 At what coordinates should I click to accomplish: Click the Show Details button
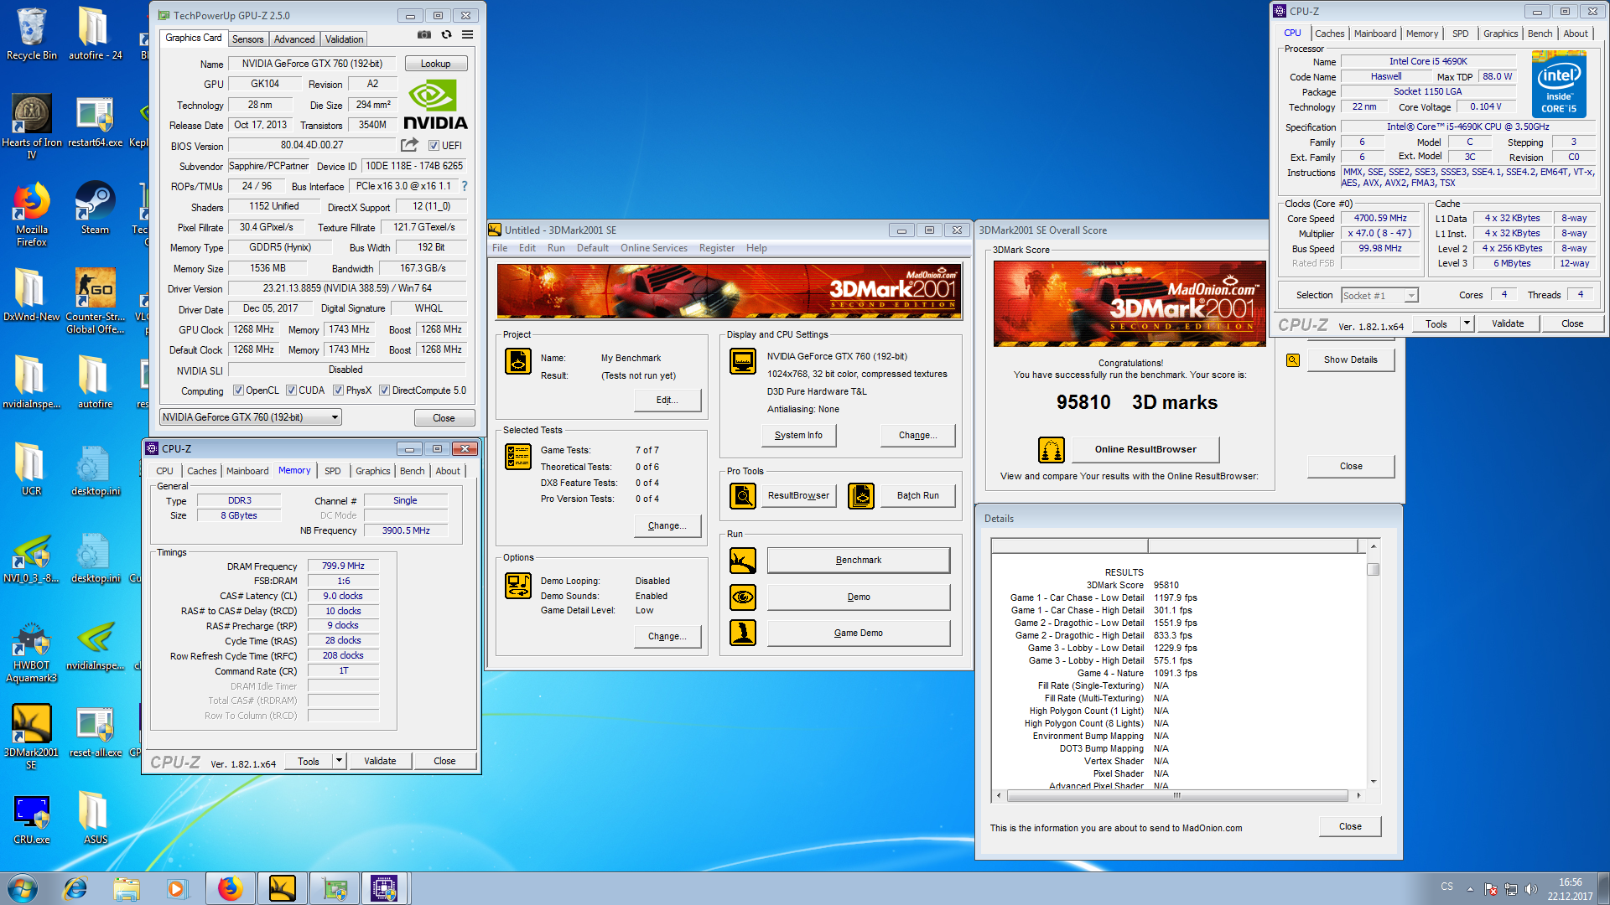(1350, 360)
